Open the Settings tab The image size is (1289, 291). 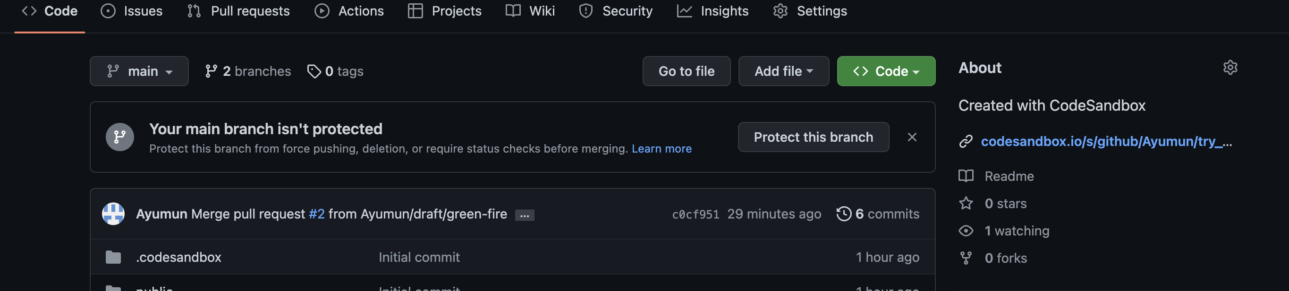(x=810, y=11)
